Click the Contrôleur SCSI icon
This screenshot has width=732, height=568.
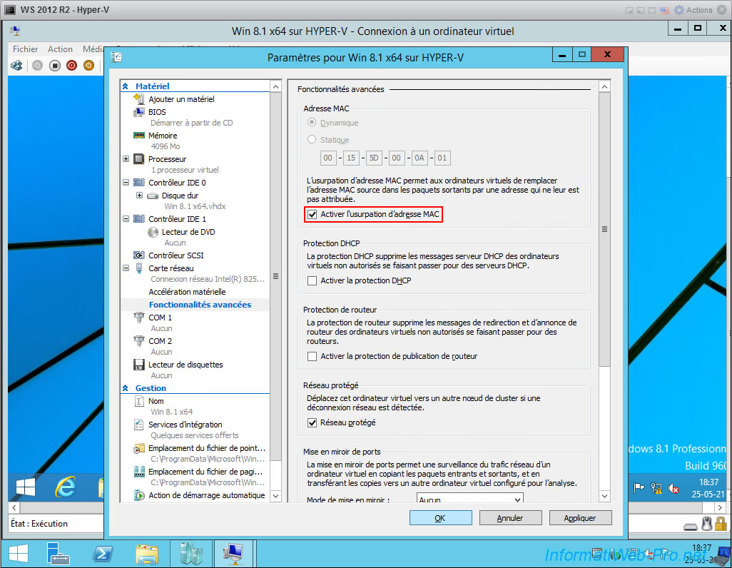click(138, 255)
